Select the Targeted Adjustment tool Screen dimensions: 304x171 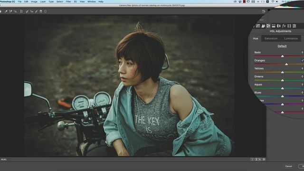(15, 11)
